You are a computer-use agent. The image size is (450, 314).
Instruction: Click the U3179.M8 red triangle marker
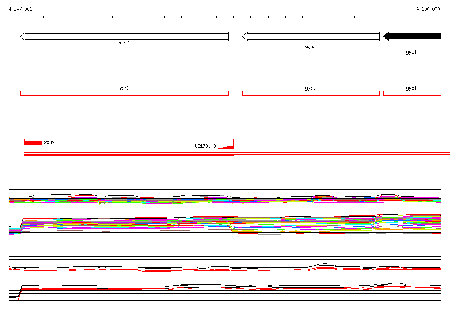[226, 147]
